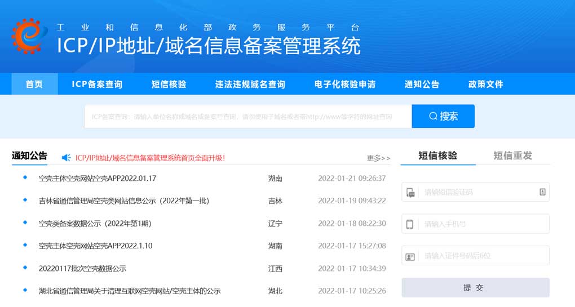Click timestamp 2022-01-17 10:25:26

tap(352, 291)
